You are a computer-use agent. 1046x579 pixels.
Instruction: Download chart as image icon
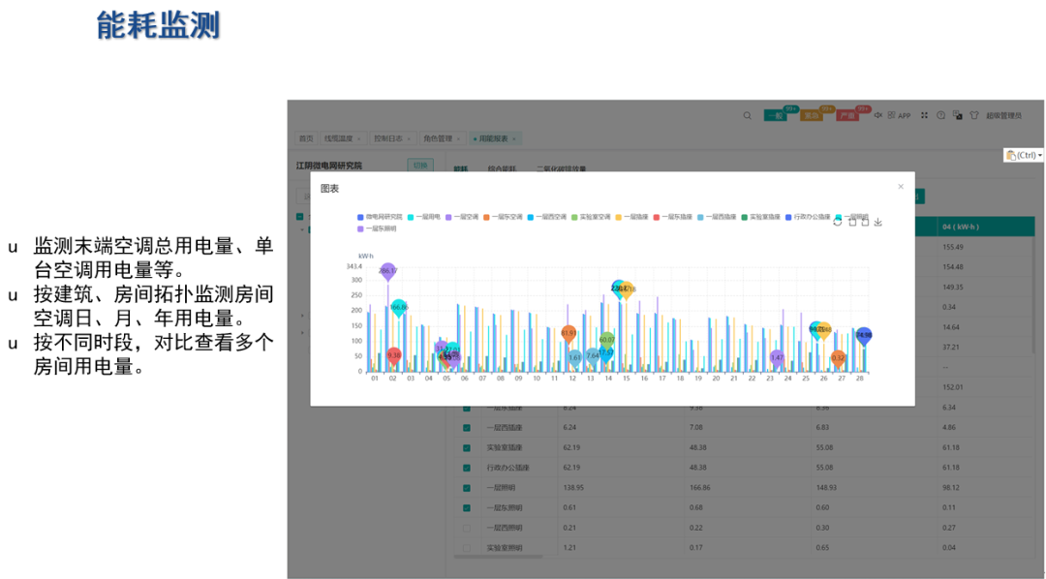pyautogui.click(x=878, y=222)
